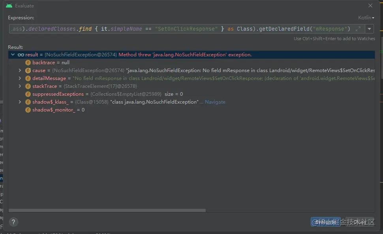
Task: Select StackTraceElement[17] value text
Action: pyautogui.click(x=100, y=86)
